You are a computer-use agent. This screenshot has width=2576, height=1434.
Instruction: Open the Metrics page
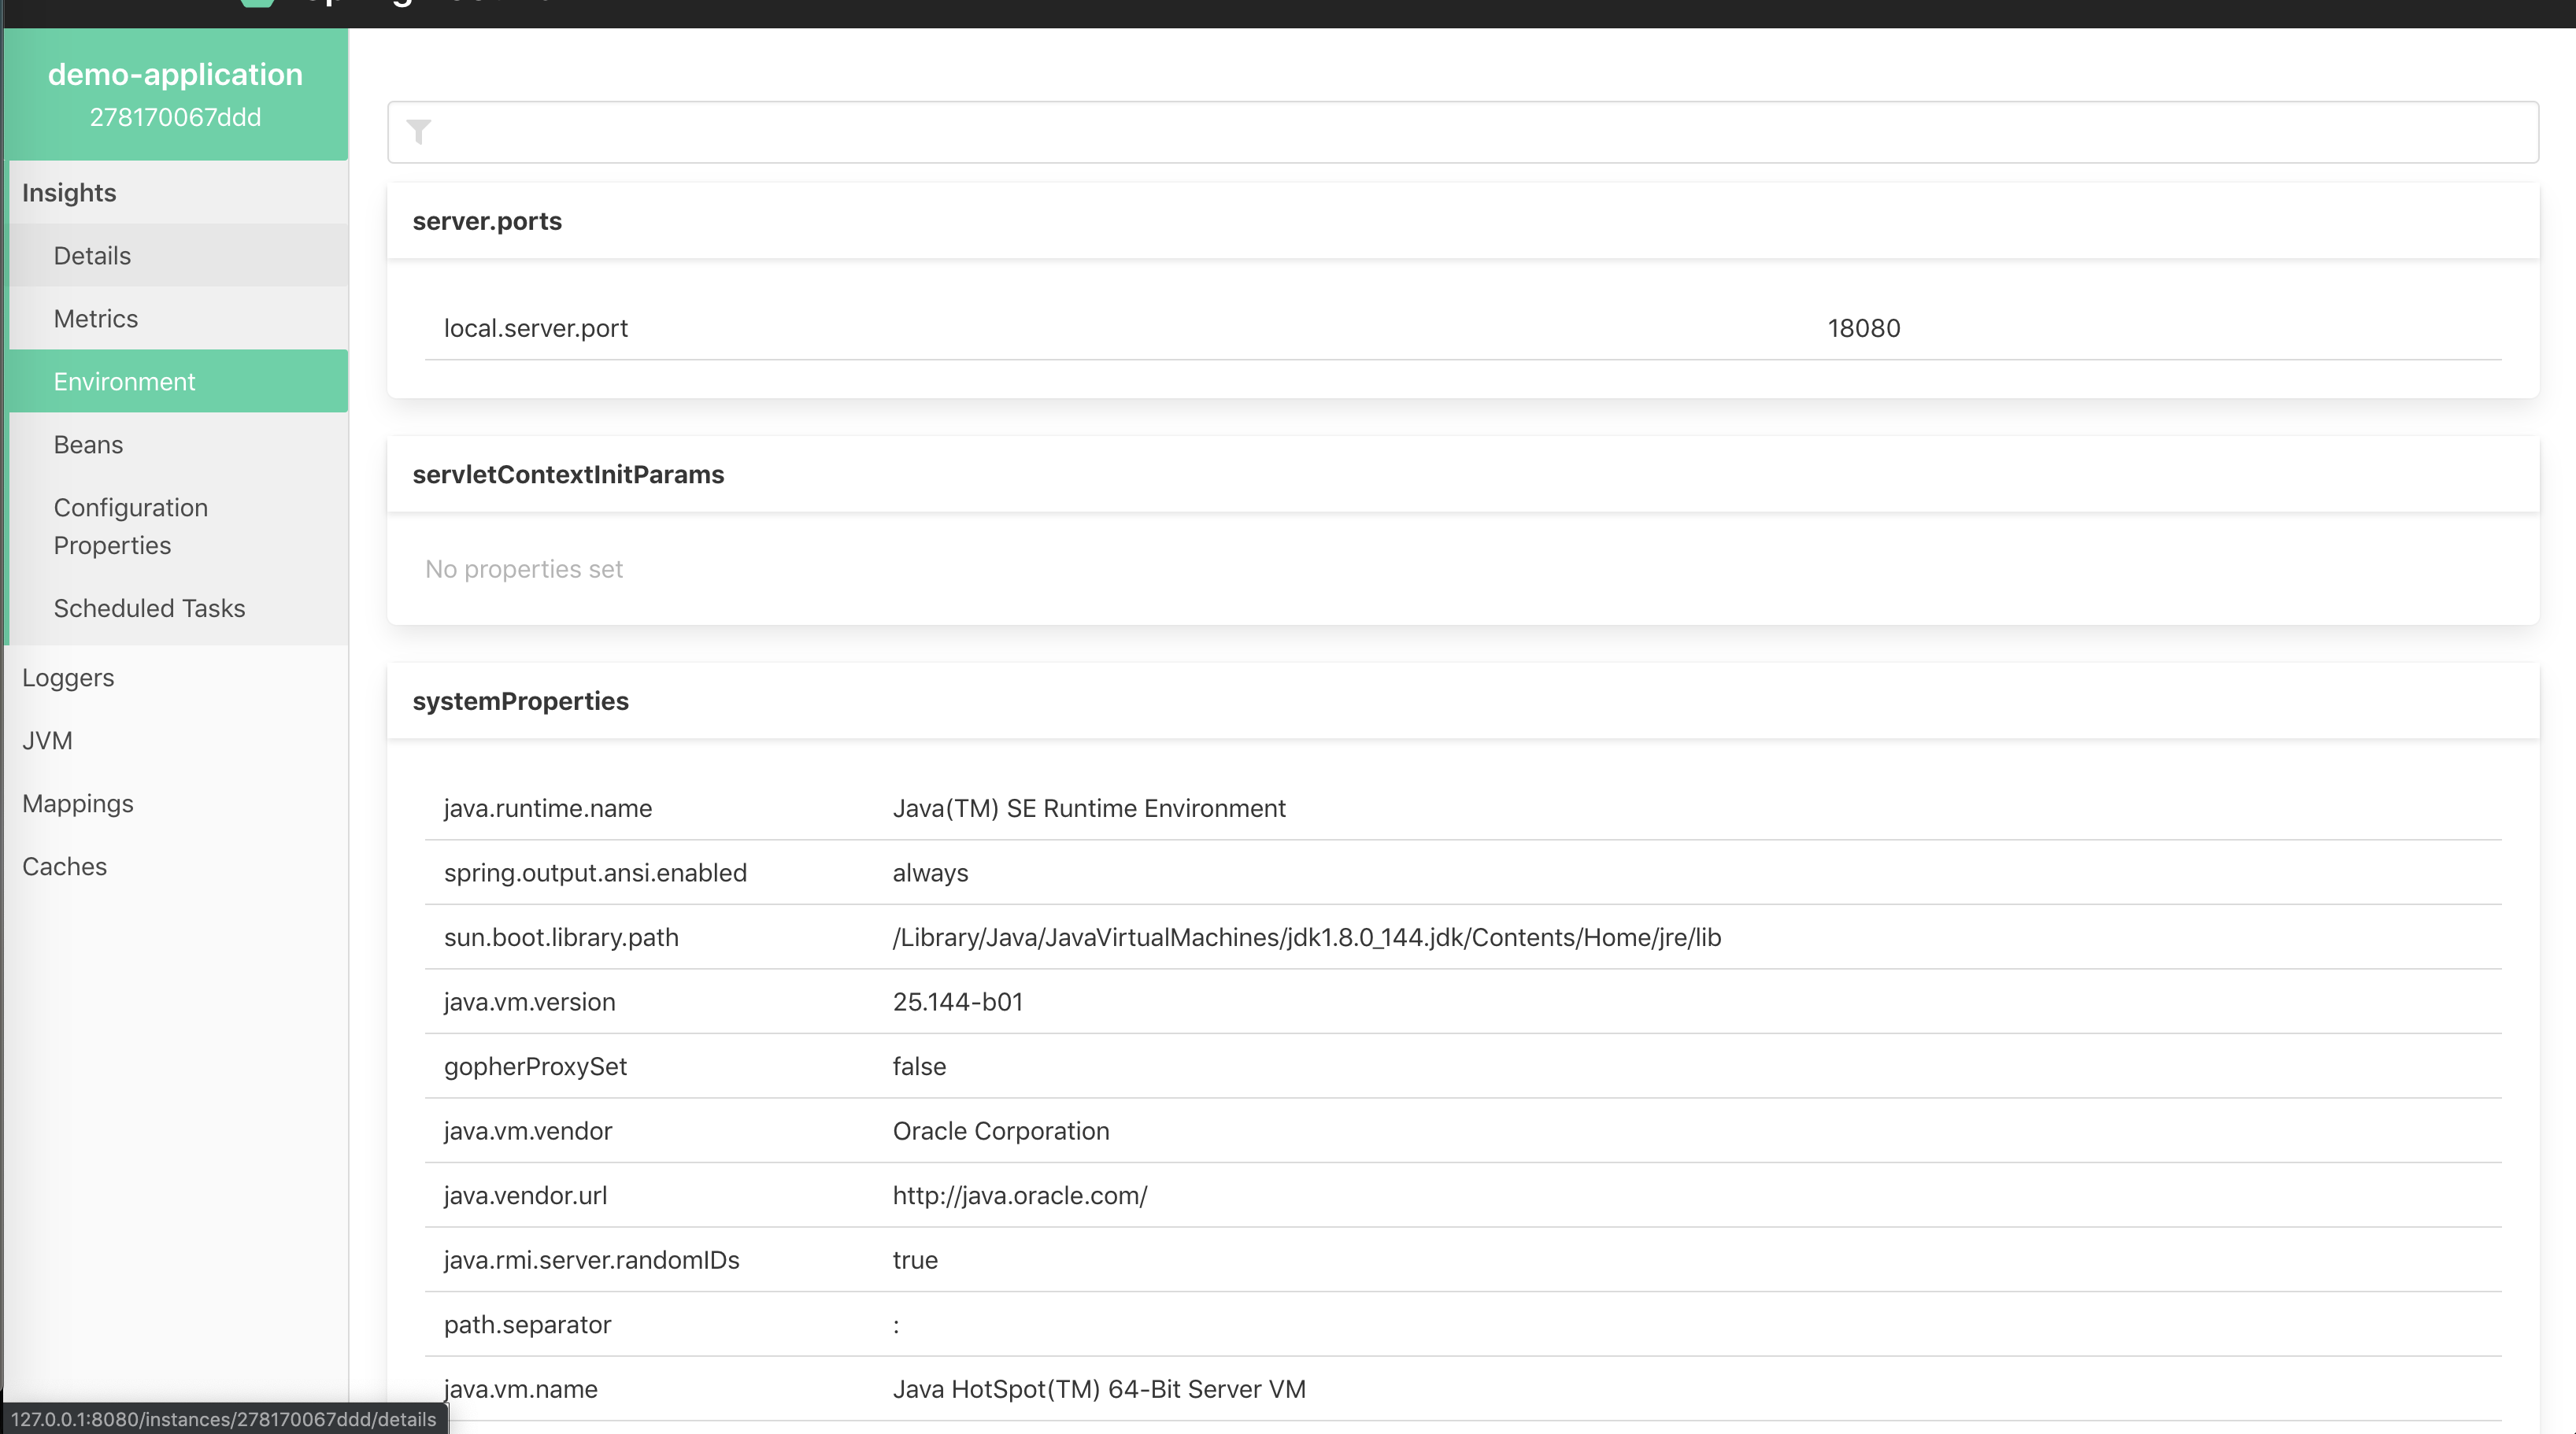[x=96, y=319]
